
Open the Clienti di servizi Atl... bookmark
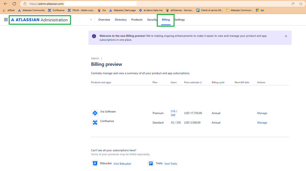coord(210,10)
